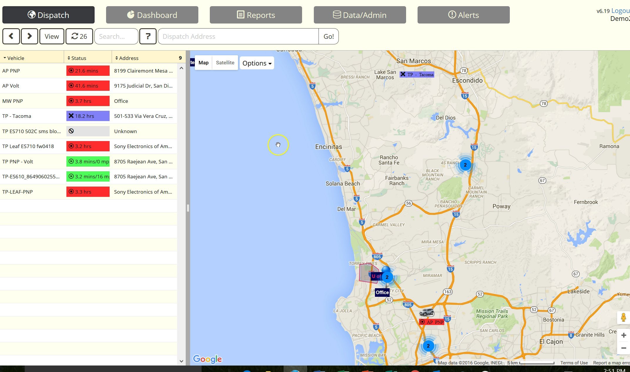Select the Map view type
This screenshot has height=372, width=630.
pyautogui.click(x=203, y=63)
